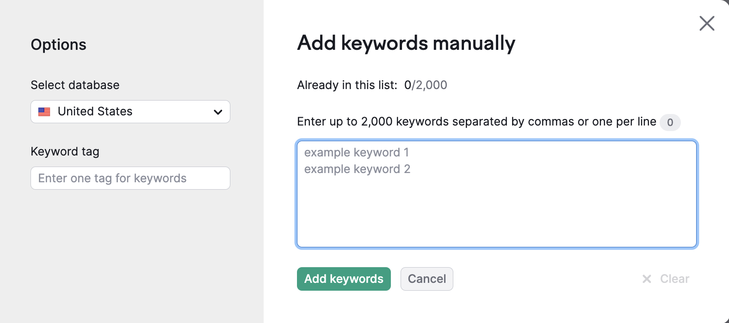Click the 0/2,000 count value
The width and height of the screenshot is (729, 323).
(426, 85)
